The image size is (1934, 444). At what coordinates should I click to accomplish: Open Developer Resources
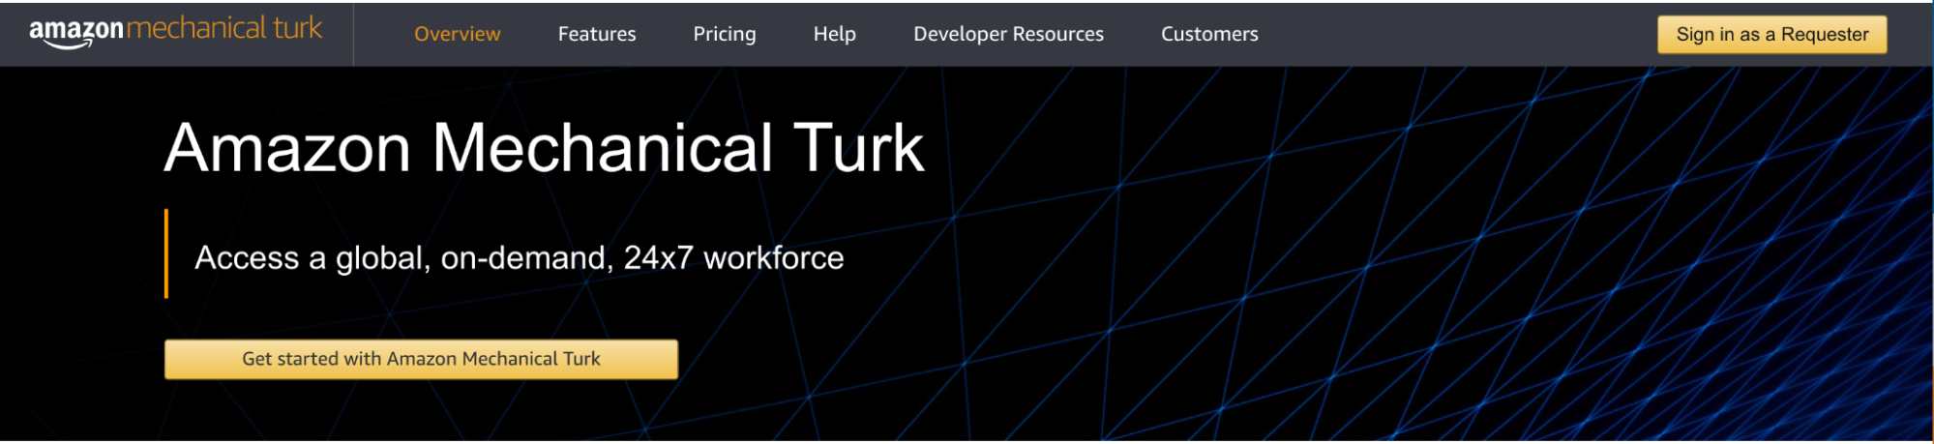point(1008,34)
